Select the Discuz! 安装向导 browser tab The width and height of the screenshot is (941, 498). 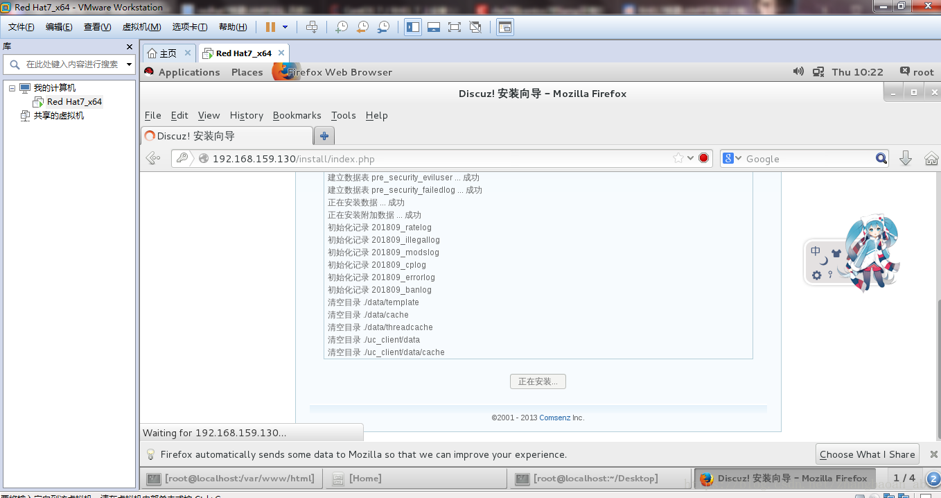pos(227,136)
